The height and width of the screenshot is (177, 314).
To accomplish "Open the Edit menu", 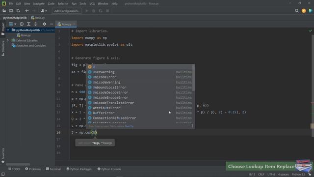I will [x=19, y=3].
